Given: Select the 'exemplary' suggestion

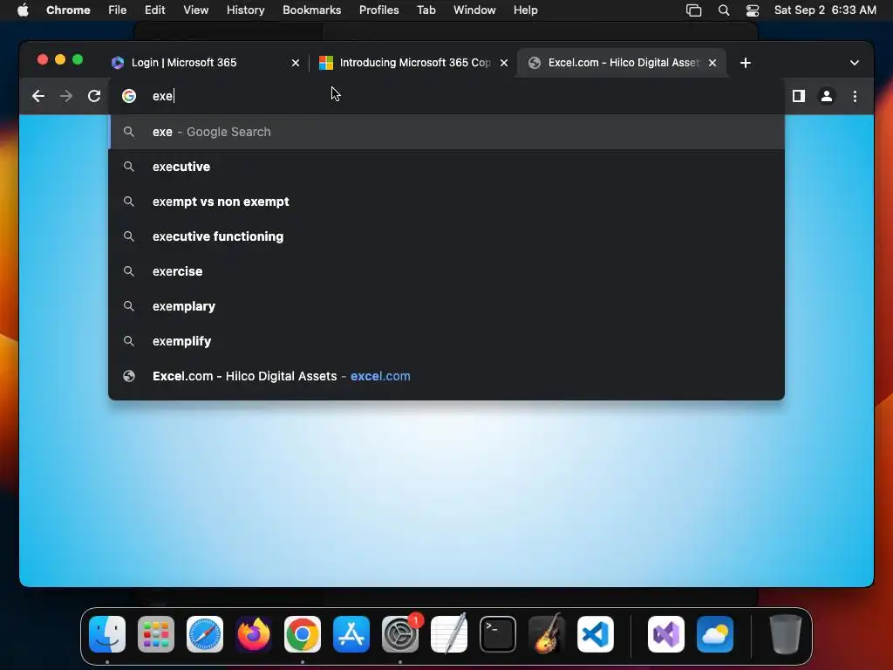Looking at the screenshot, I should point(446,306).
